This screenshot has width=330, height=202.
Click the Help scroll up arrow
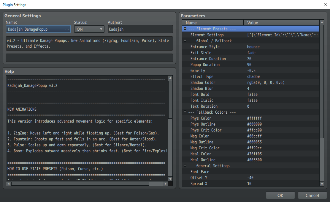(x=170, y=78)
